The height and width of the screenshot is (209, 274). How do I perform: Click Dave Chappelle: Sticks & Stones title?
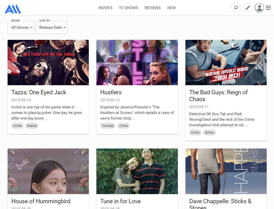[x=220, y=203]
